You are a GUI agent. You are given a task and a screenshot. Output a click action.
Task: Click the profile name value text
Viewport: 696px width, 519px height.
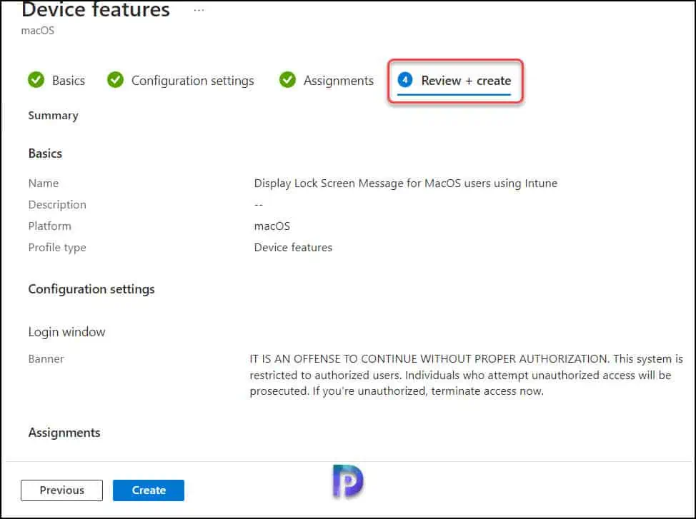[406, 183]
